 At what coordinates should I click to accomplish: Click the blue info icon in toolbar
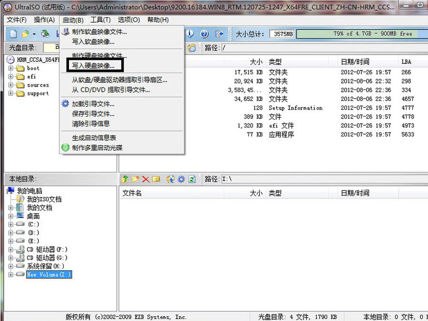point(190,34)
